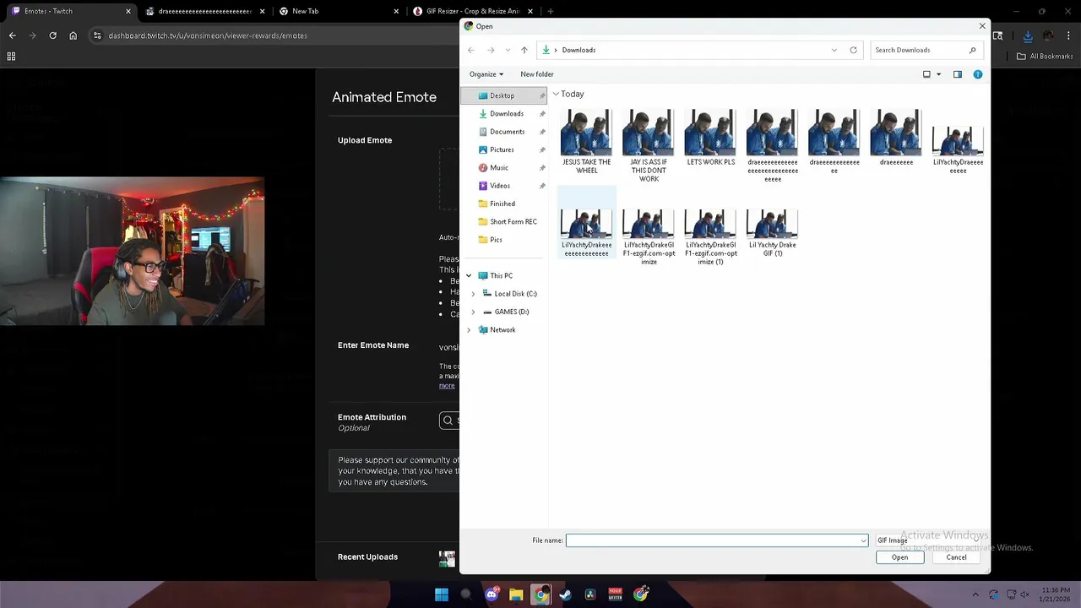Toggle the preview pane
The image size is (1081, 608).
tap(958, 74)
